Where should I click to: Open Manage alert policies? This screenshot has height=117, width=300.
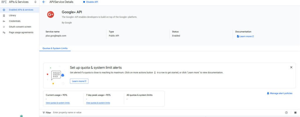pyautogui.click(x=279, y=93)
